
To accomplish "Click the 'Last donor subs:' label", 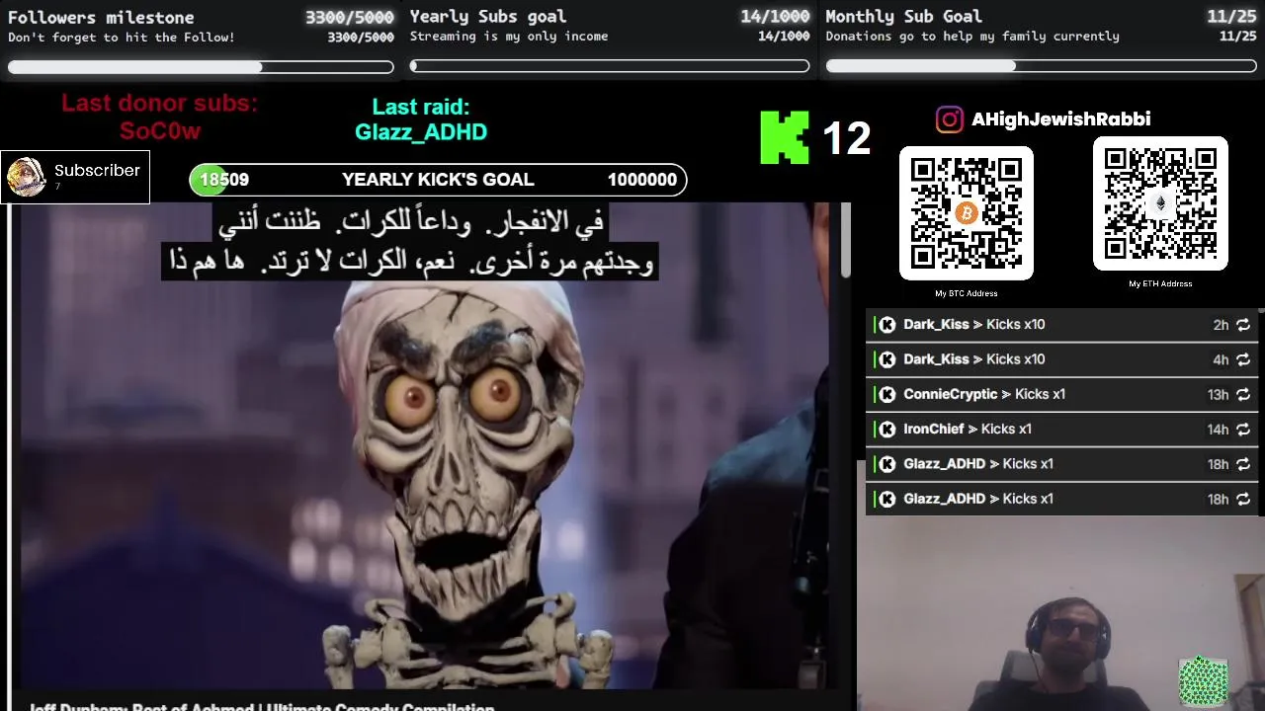I will [x=159, y=104].
